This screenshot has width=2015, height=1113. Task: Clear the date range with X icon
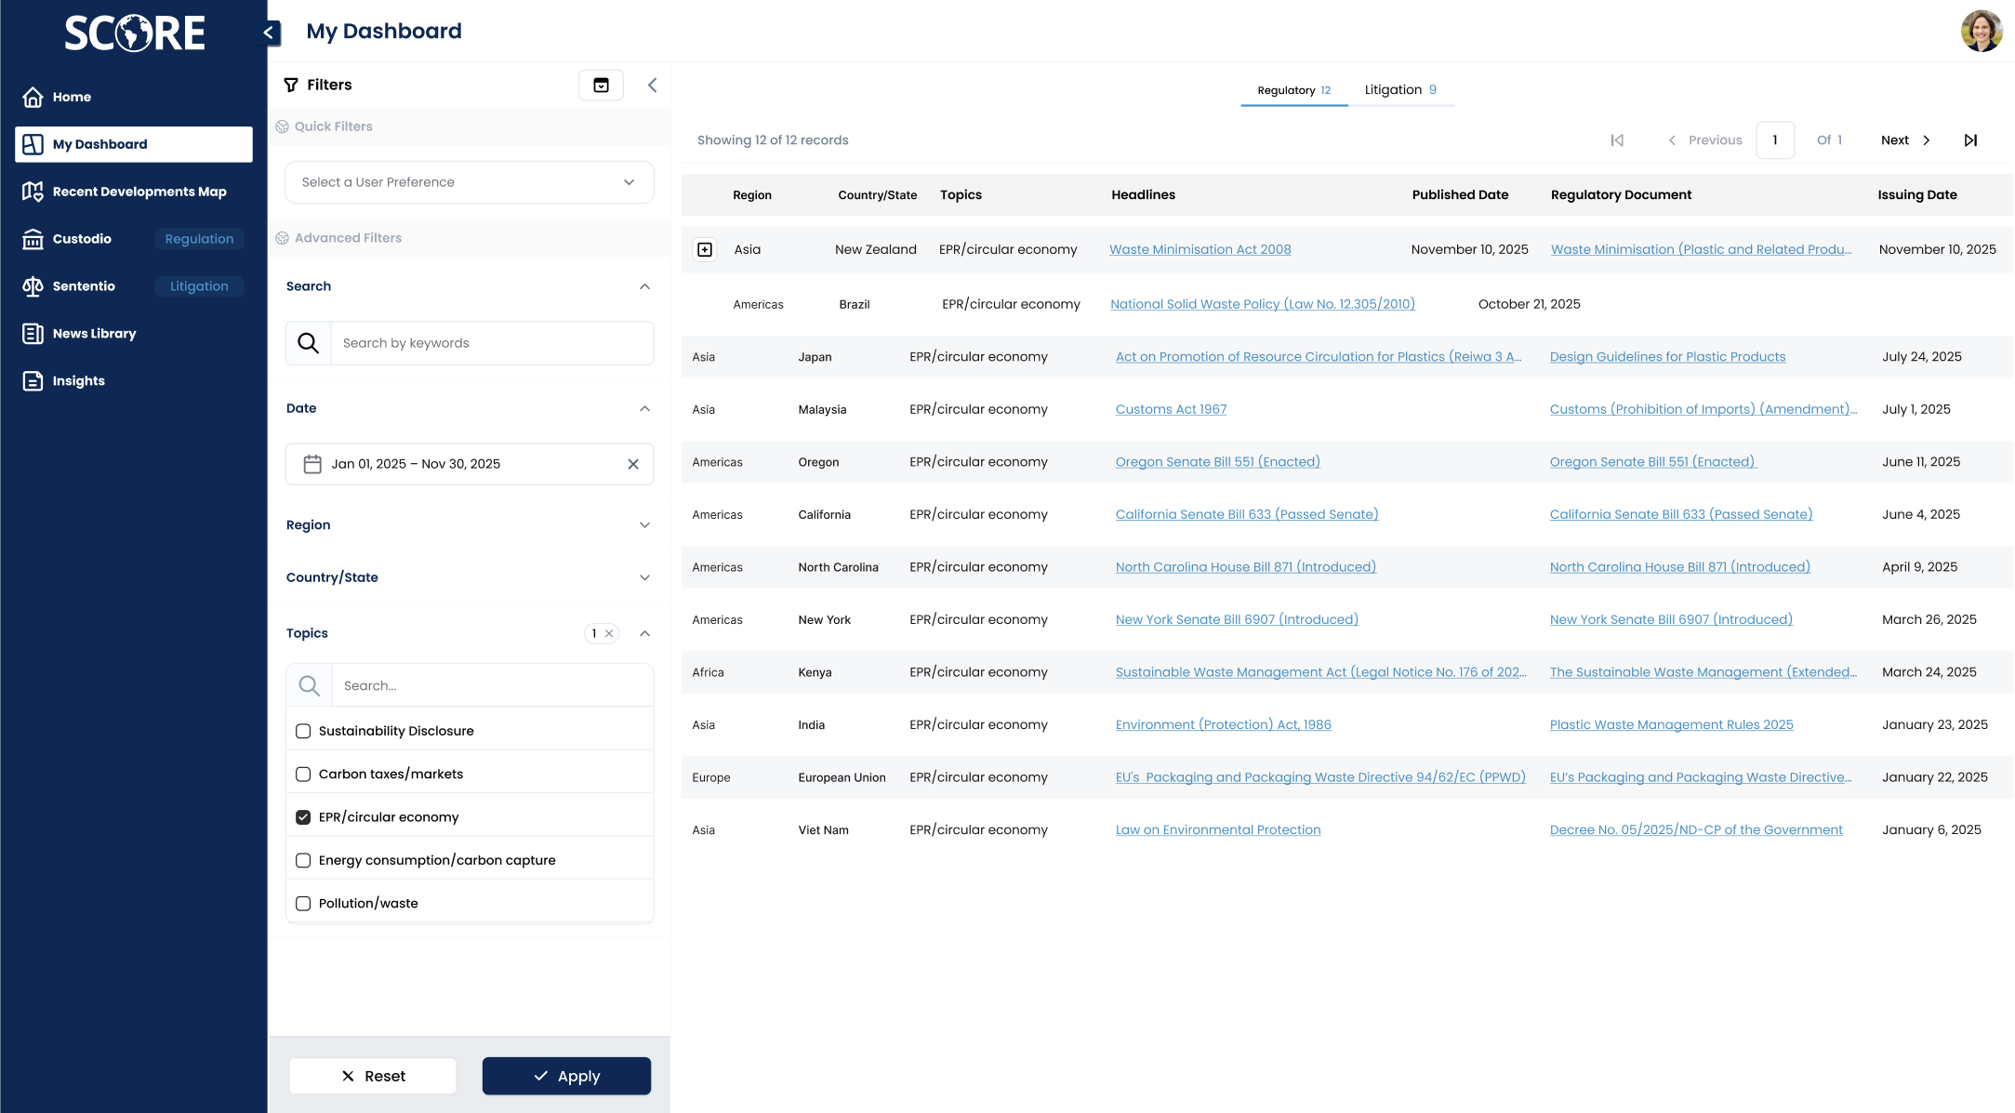click(633, 464)
